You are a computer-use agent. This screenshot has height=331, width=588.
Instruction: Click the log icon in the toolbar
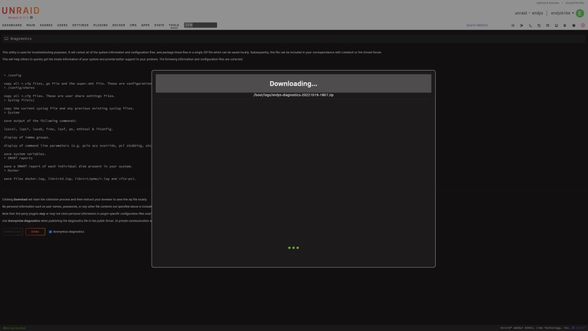pyautogui.click(x=564, y=25)
